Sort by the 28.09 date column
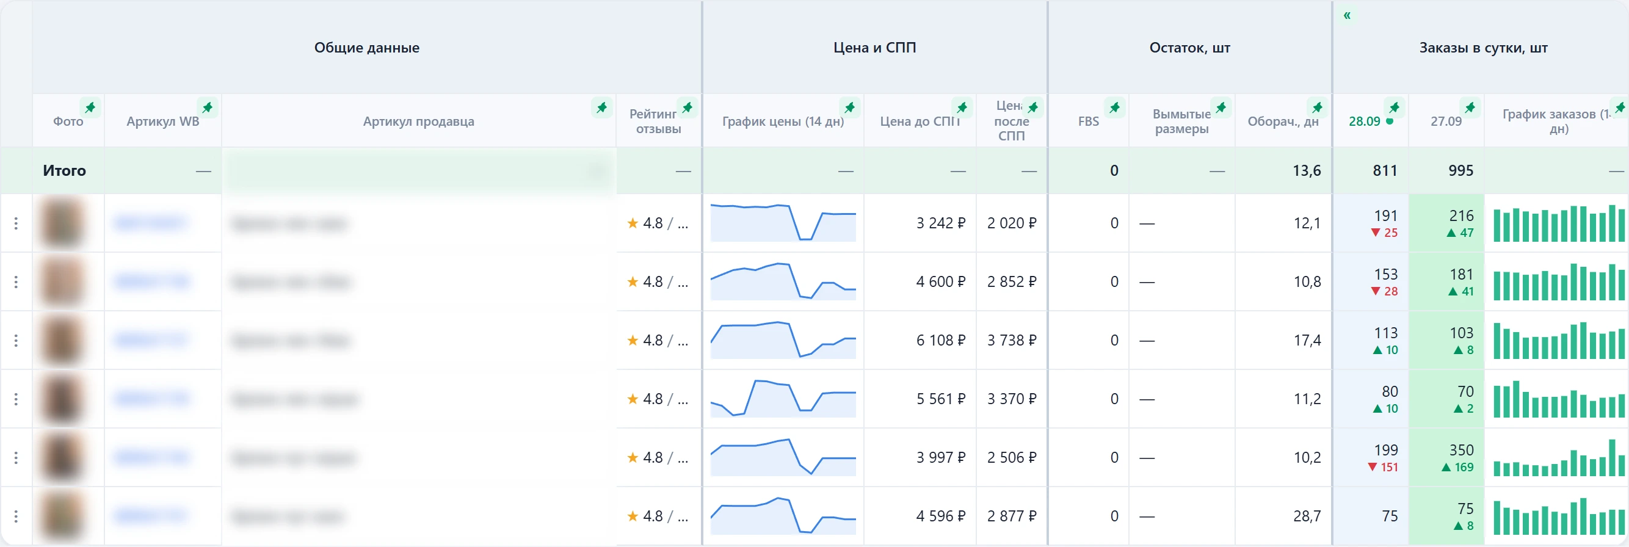Viewport: 1629px width, 547px height. (x=1364, y=121)
